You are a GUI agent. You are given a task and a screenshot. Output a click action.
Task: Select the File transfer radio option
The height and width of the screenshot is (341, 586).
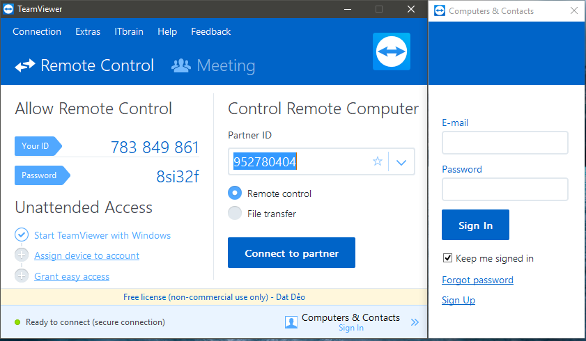pyautogui.click(x=235, y=213)
